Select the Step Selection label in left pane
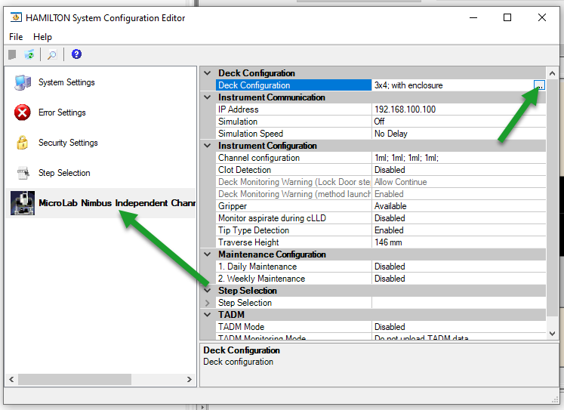564x410 pixels. 64,173
